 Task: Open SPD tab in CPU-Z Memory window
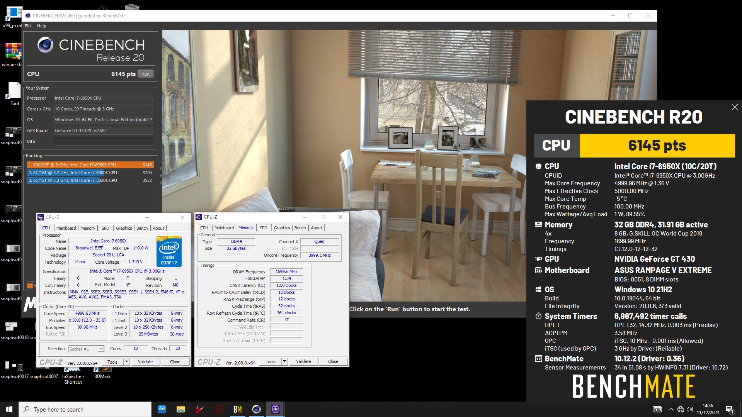click(x=264, y=228)
